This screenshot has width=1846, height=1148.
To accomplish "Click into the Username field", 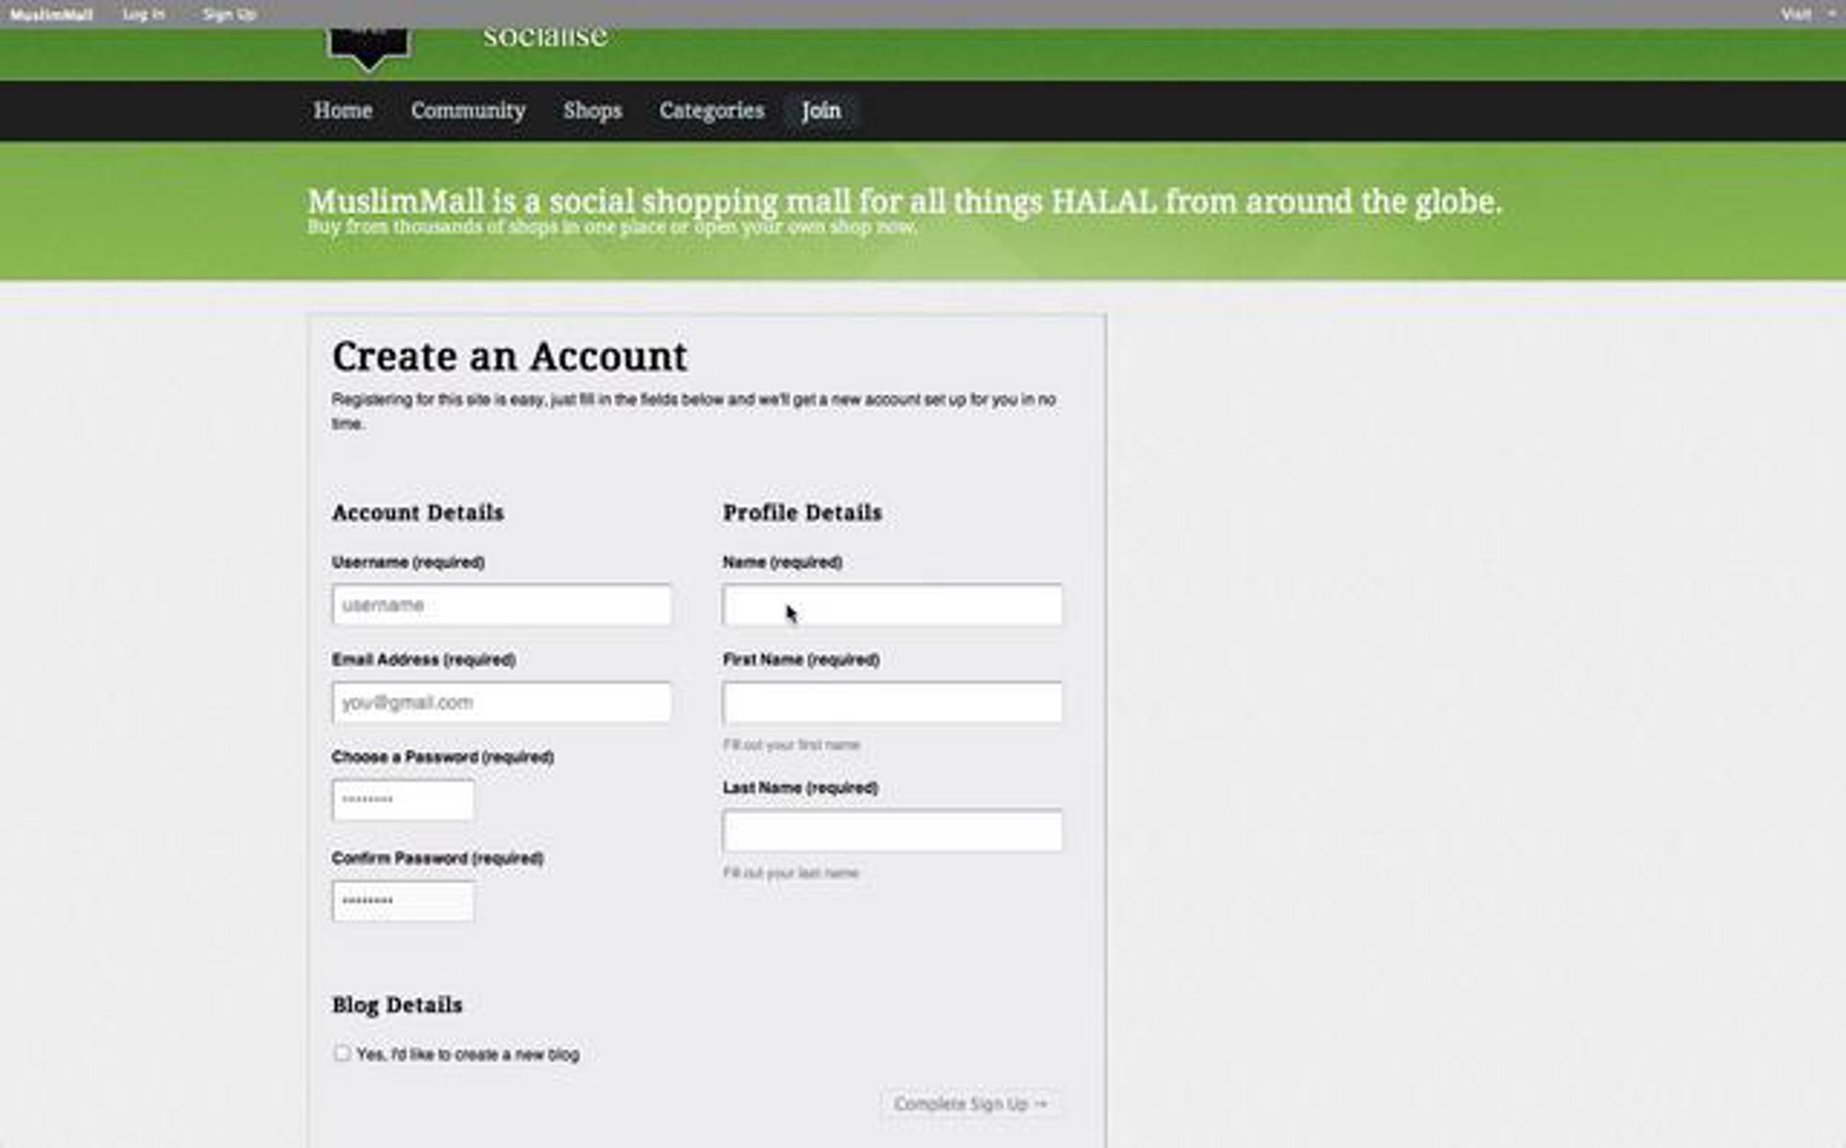I will coord(501,605).
